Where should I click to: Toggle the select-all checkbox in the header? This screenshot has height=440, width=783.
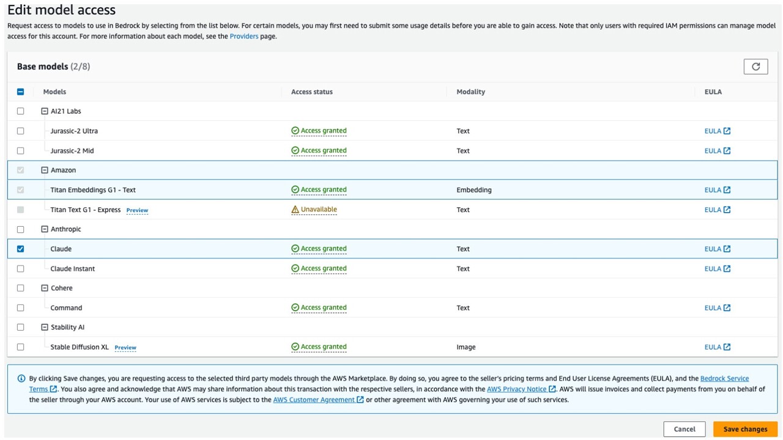tap(21, 92)
